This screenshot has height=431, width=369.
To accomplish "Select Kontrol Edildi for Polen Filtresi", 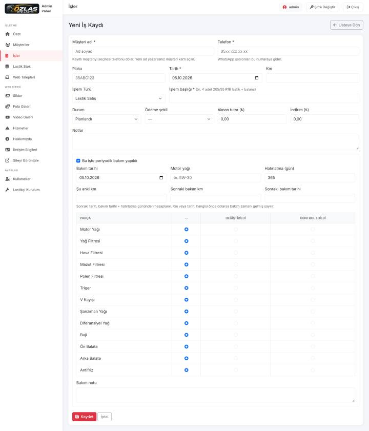I will tap(313, 276).
